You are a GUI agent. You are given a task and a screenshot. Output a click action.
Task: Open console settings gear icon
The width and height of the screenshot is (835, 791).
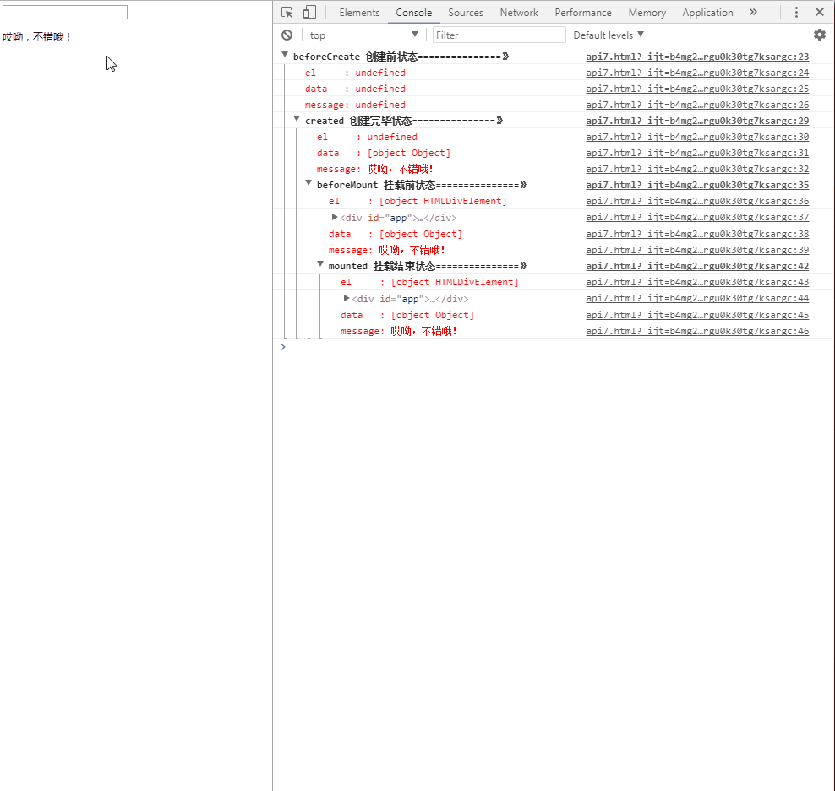820,35
